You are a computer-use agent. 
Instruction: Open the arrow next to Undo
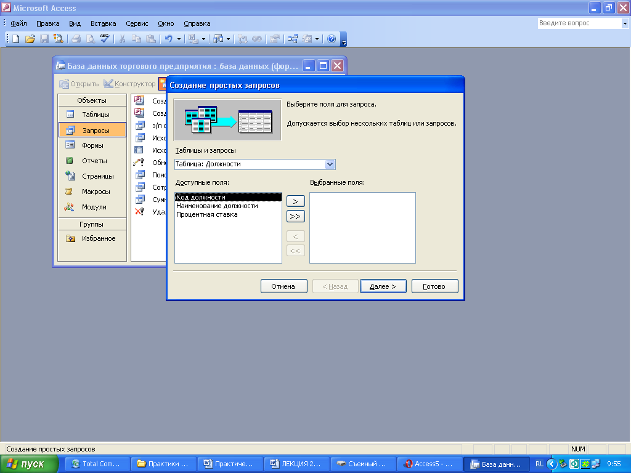(x=179, y=39)
